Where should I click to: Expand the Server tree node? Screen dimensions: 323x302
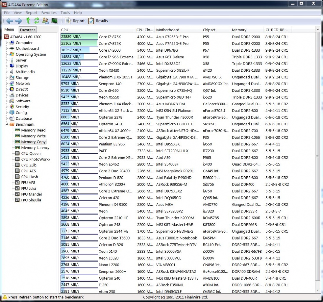coord(7,60)
